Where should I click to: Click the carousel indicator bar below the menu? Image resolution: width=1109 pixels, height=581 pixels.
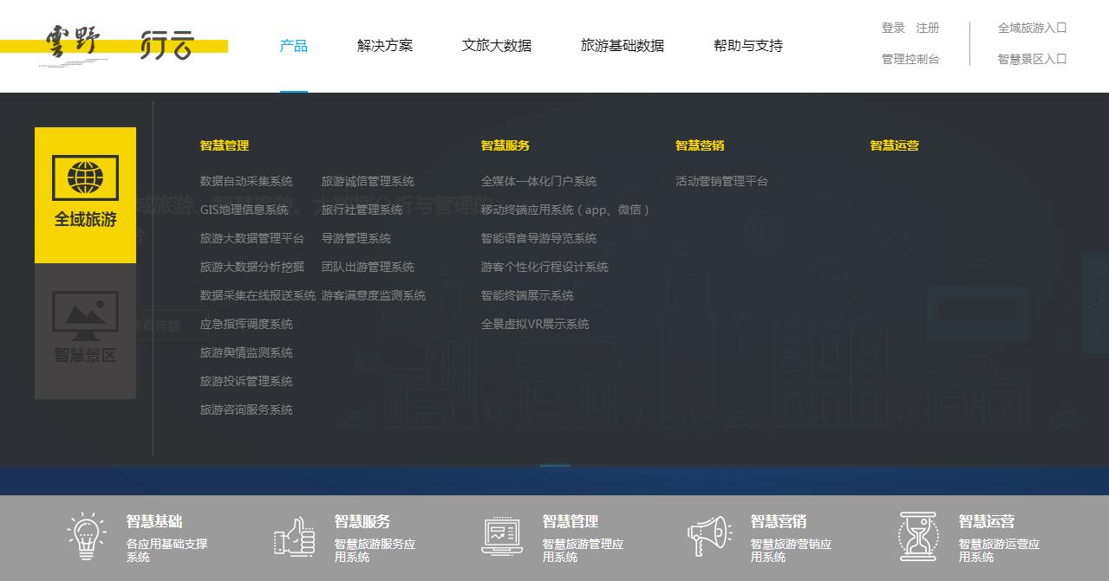555,466
